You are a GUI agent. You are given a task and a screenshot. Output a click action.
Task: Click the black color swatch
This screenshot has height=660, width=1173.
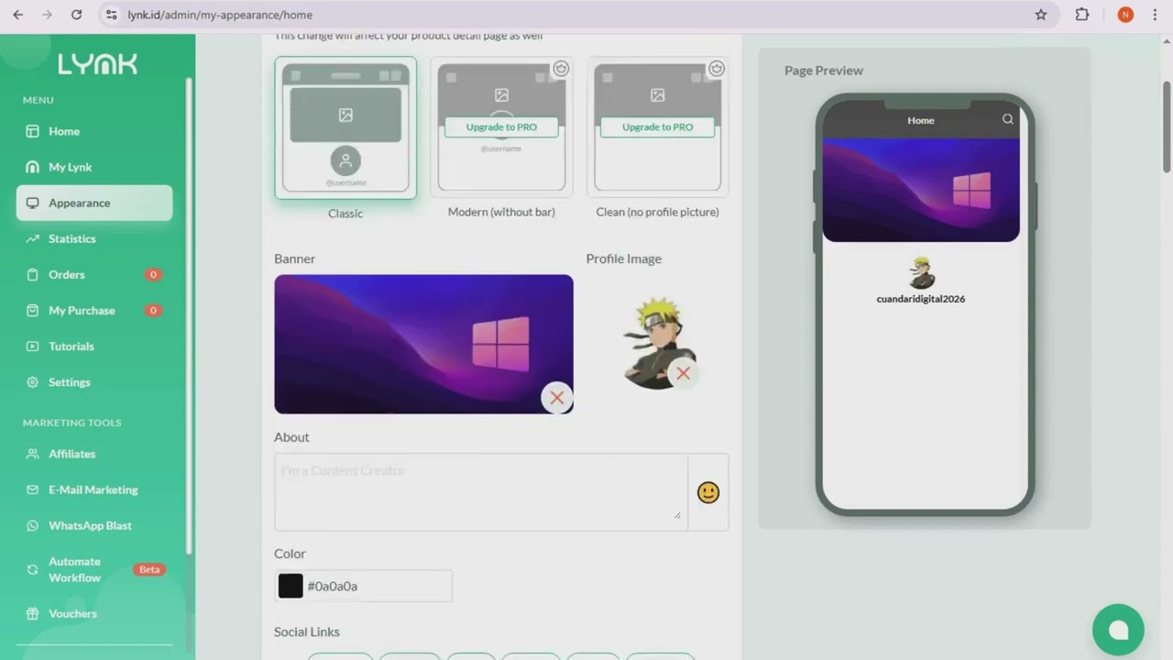click(291, 586)
